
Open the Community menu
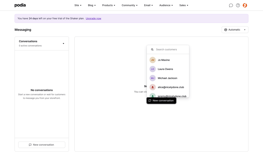tap(130, 5)
